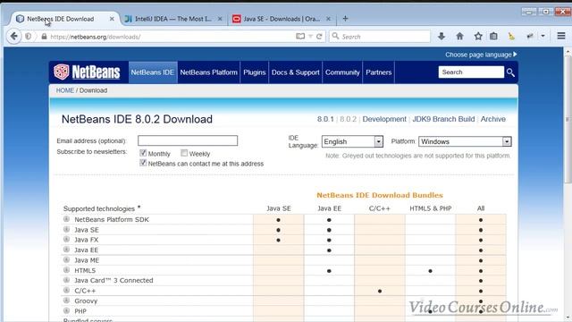Open the toolbar overflow dropdown arrow
The image size is (572, 322).
point(543,36)
